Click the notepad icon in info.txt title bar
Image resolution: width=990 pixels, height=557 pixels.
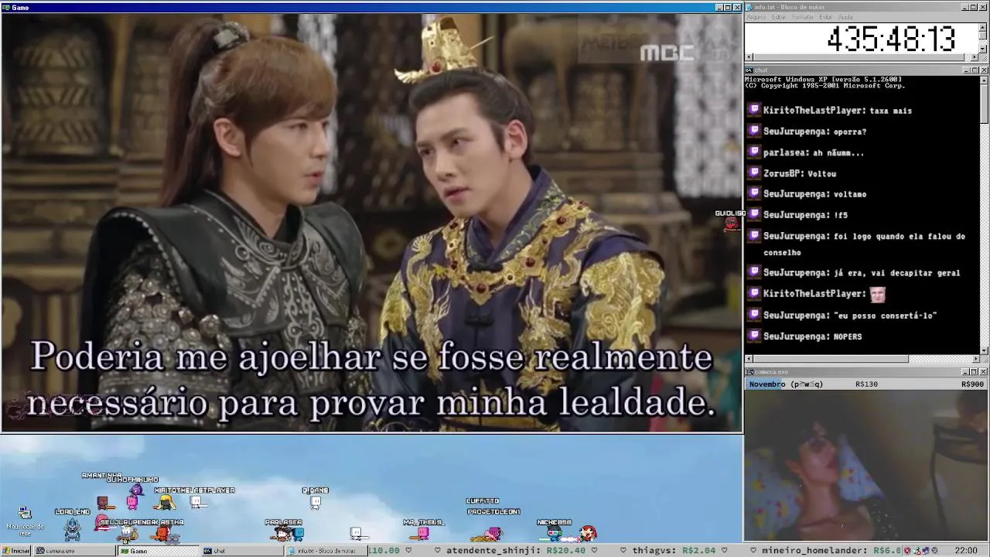tap(749, 7)
